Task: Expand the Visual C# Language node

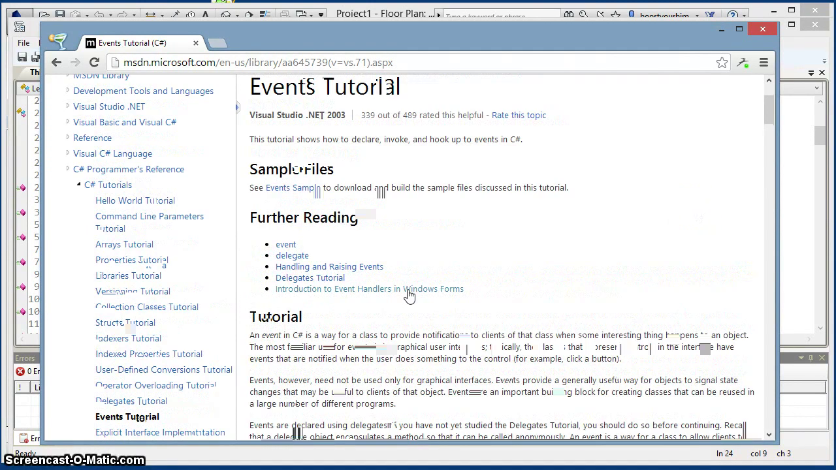Action: (67, 153)
